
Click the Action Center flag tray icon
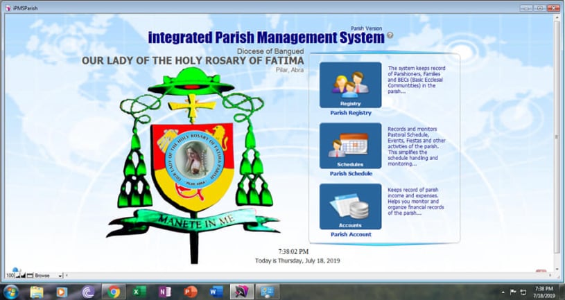click(x=513, y=292)
